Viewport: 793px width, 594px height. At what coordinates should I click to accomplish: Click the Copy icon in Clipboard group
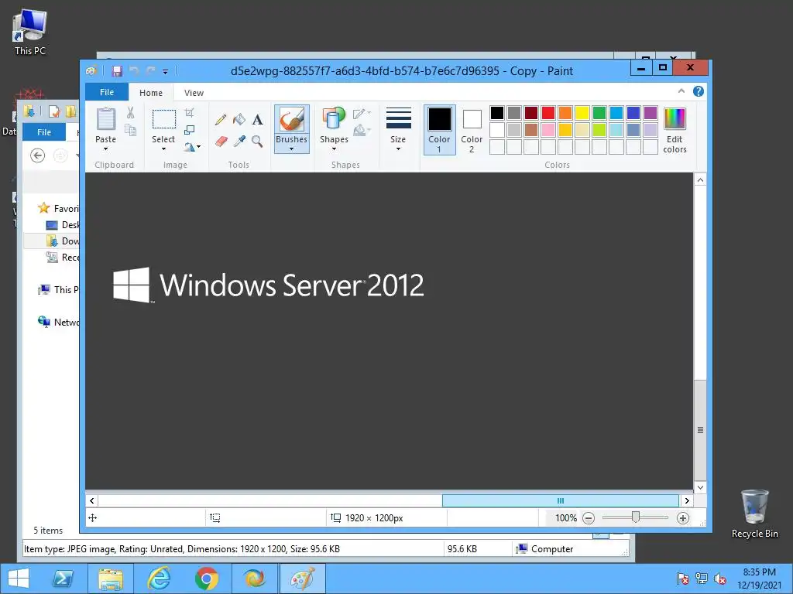(x=130, y=131)
